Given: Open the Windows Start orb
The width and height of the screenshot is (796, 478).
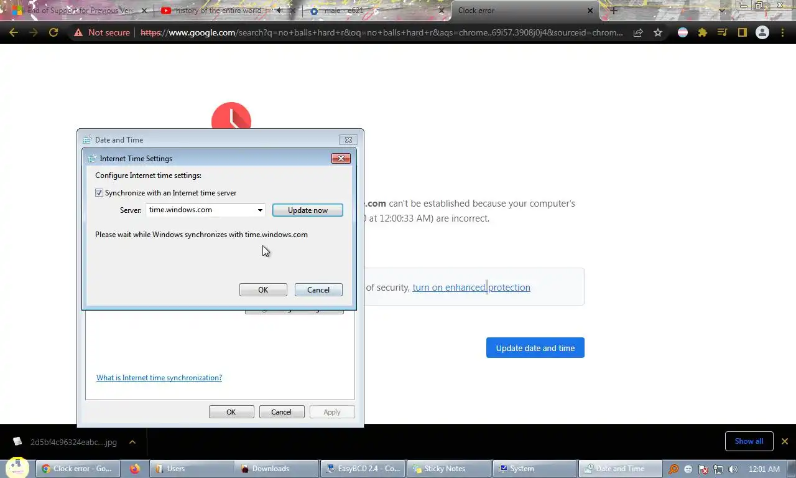Looking at the screenshot, I should 17,468.
